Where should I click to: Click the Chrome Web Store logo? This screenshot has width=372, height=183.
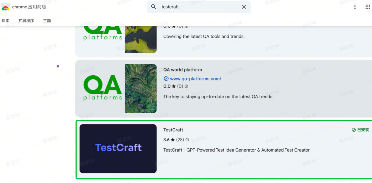click(x=5, y=7)
